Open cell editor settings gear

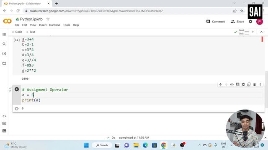(243, 84)
